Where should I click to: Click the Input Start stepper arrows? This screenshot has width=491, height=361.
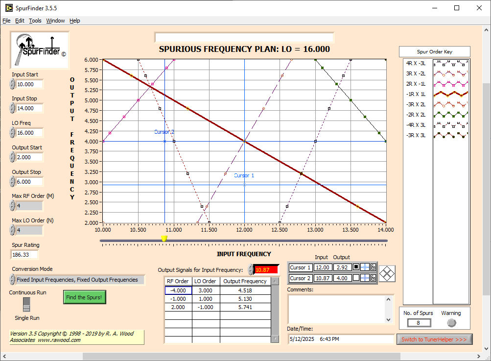(x=12, y=84)
